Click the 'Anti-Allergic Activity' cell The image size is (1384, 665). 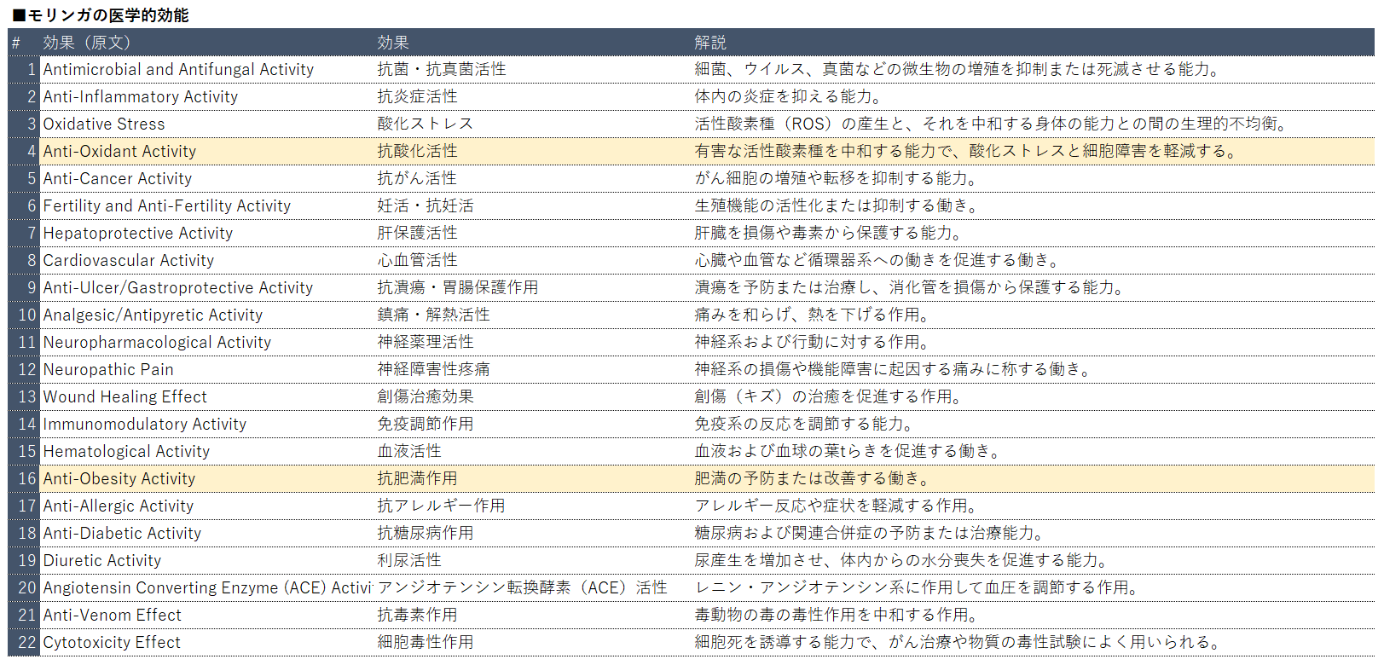click(x=207, y=506)
